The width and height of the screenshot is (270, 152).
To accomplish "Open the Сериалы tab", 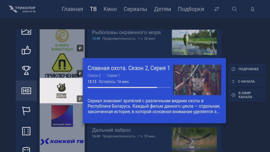I will 135,9.
